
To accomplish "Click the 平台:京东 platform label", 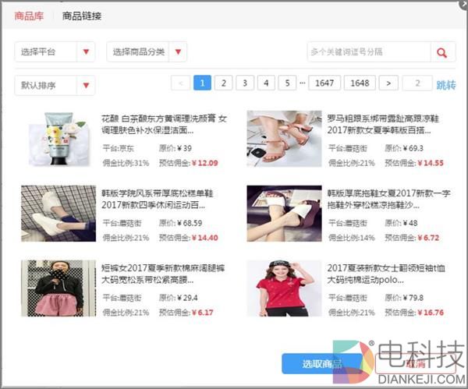I will click(x=119, y=148).
